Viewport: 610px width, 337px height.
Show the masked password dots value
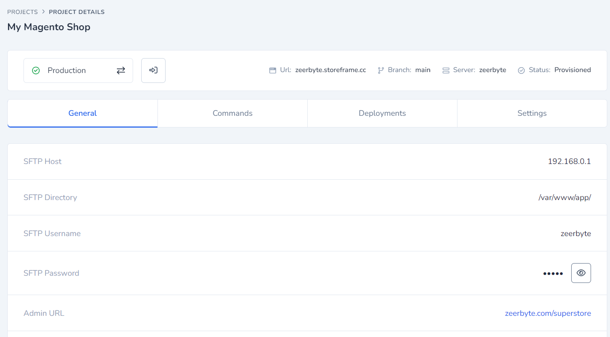(553, 273)
